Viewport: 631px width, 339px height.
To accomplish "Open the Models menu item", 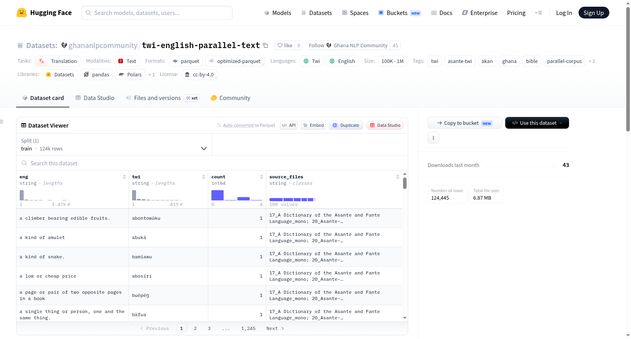I will click(278, 13).
